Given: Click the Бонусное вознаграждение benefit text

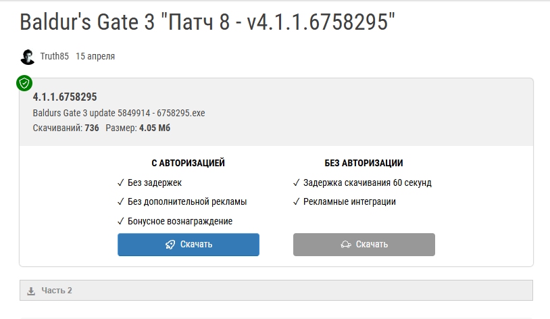Looking at the screenshot, I should pos(180,221).
